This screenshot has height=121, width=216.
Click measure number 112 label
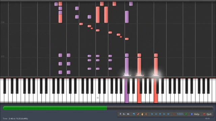[2, 56]
